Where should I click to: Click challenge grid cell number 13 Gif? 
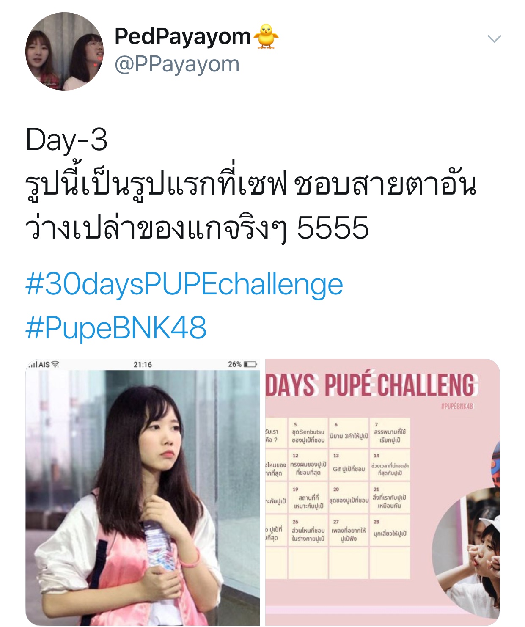(x=349, y=466)
